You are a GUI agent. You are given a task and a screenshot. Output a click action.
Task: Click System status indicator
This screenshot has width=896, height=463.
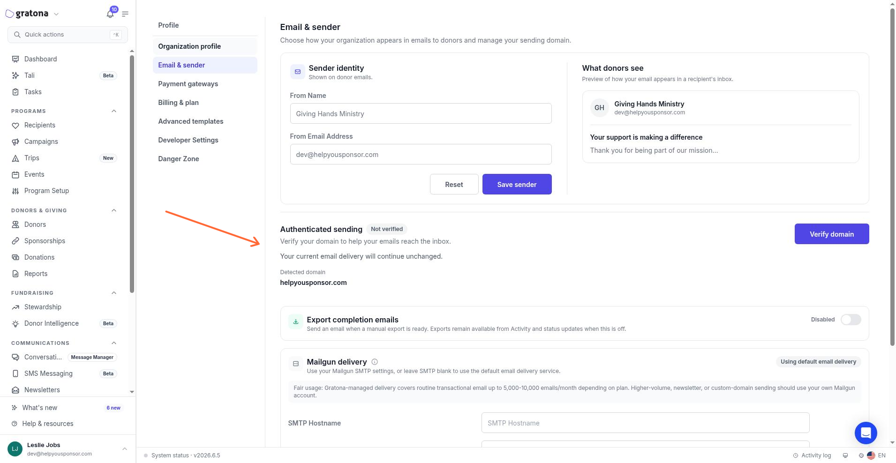(x=182, y=456)
